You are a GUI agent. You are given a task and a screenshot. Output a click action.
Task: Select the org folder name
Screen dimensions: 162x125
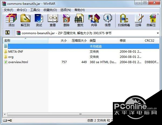click(11, 57)
